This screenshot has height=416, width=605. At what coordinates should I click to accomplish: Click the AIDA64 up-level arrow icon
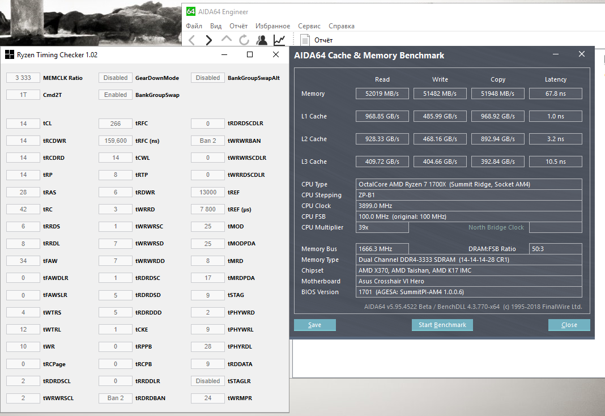pyautogui.click(x=227, y=39)
